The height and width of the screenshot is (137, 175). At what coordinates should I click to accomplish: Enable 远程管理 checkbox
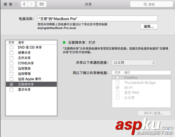pos(12,74)
